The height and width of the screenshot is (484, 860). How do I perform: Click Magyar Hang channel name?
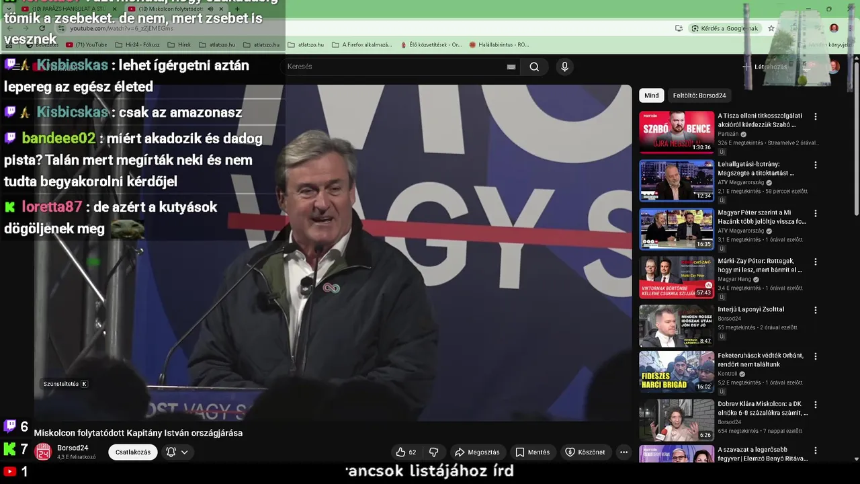(x=734, y=280)
